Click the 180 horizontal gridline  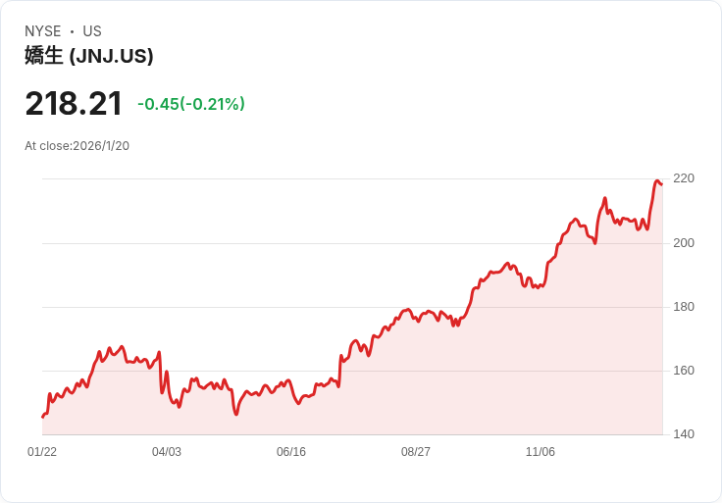point(196,307)
